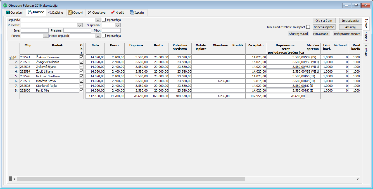Open the S.sprema dropdown list
This screenshot has height=189, width=373.
[118, 25]
